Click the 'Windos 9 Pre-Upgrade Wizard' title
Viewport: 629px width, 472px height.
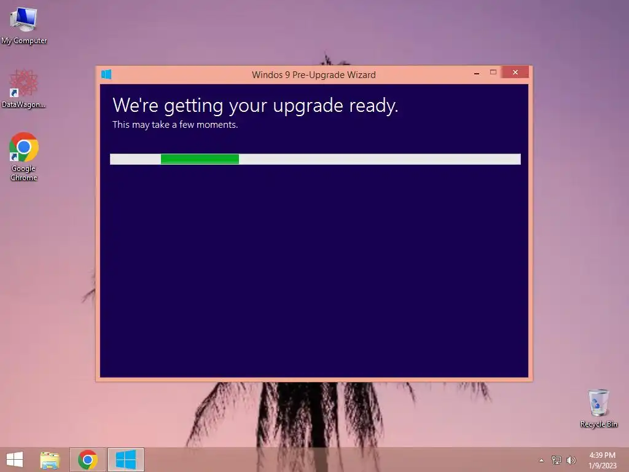click(x=314, y=74)
